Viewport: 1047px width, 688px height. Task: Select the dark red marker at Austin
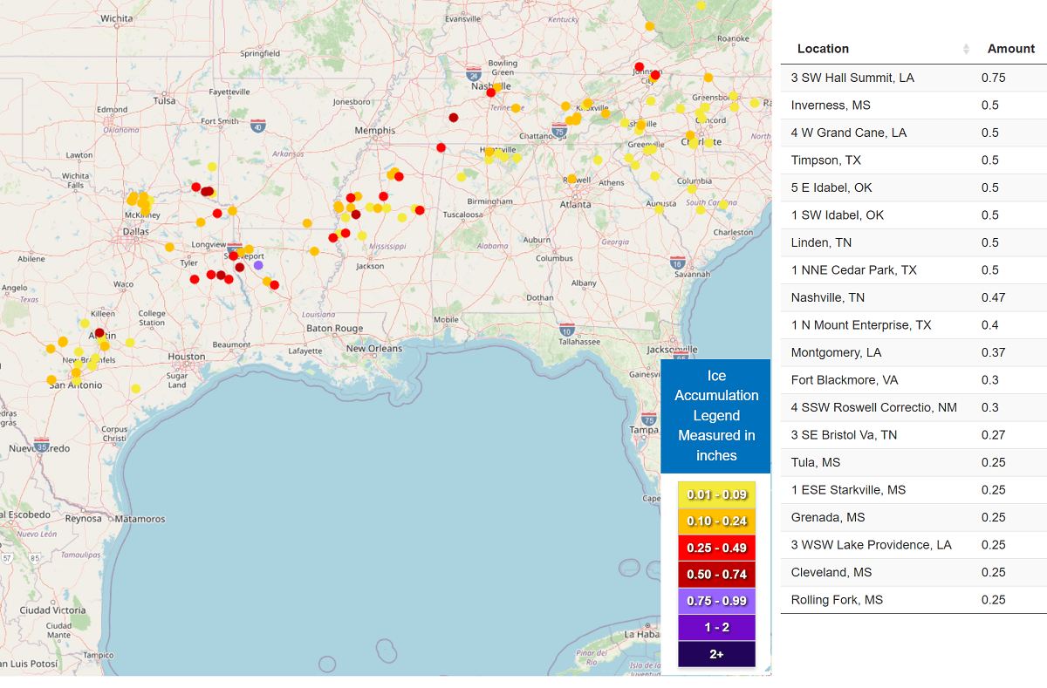(x=99, y=333)
